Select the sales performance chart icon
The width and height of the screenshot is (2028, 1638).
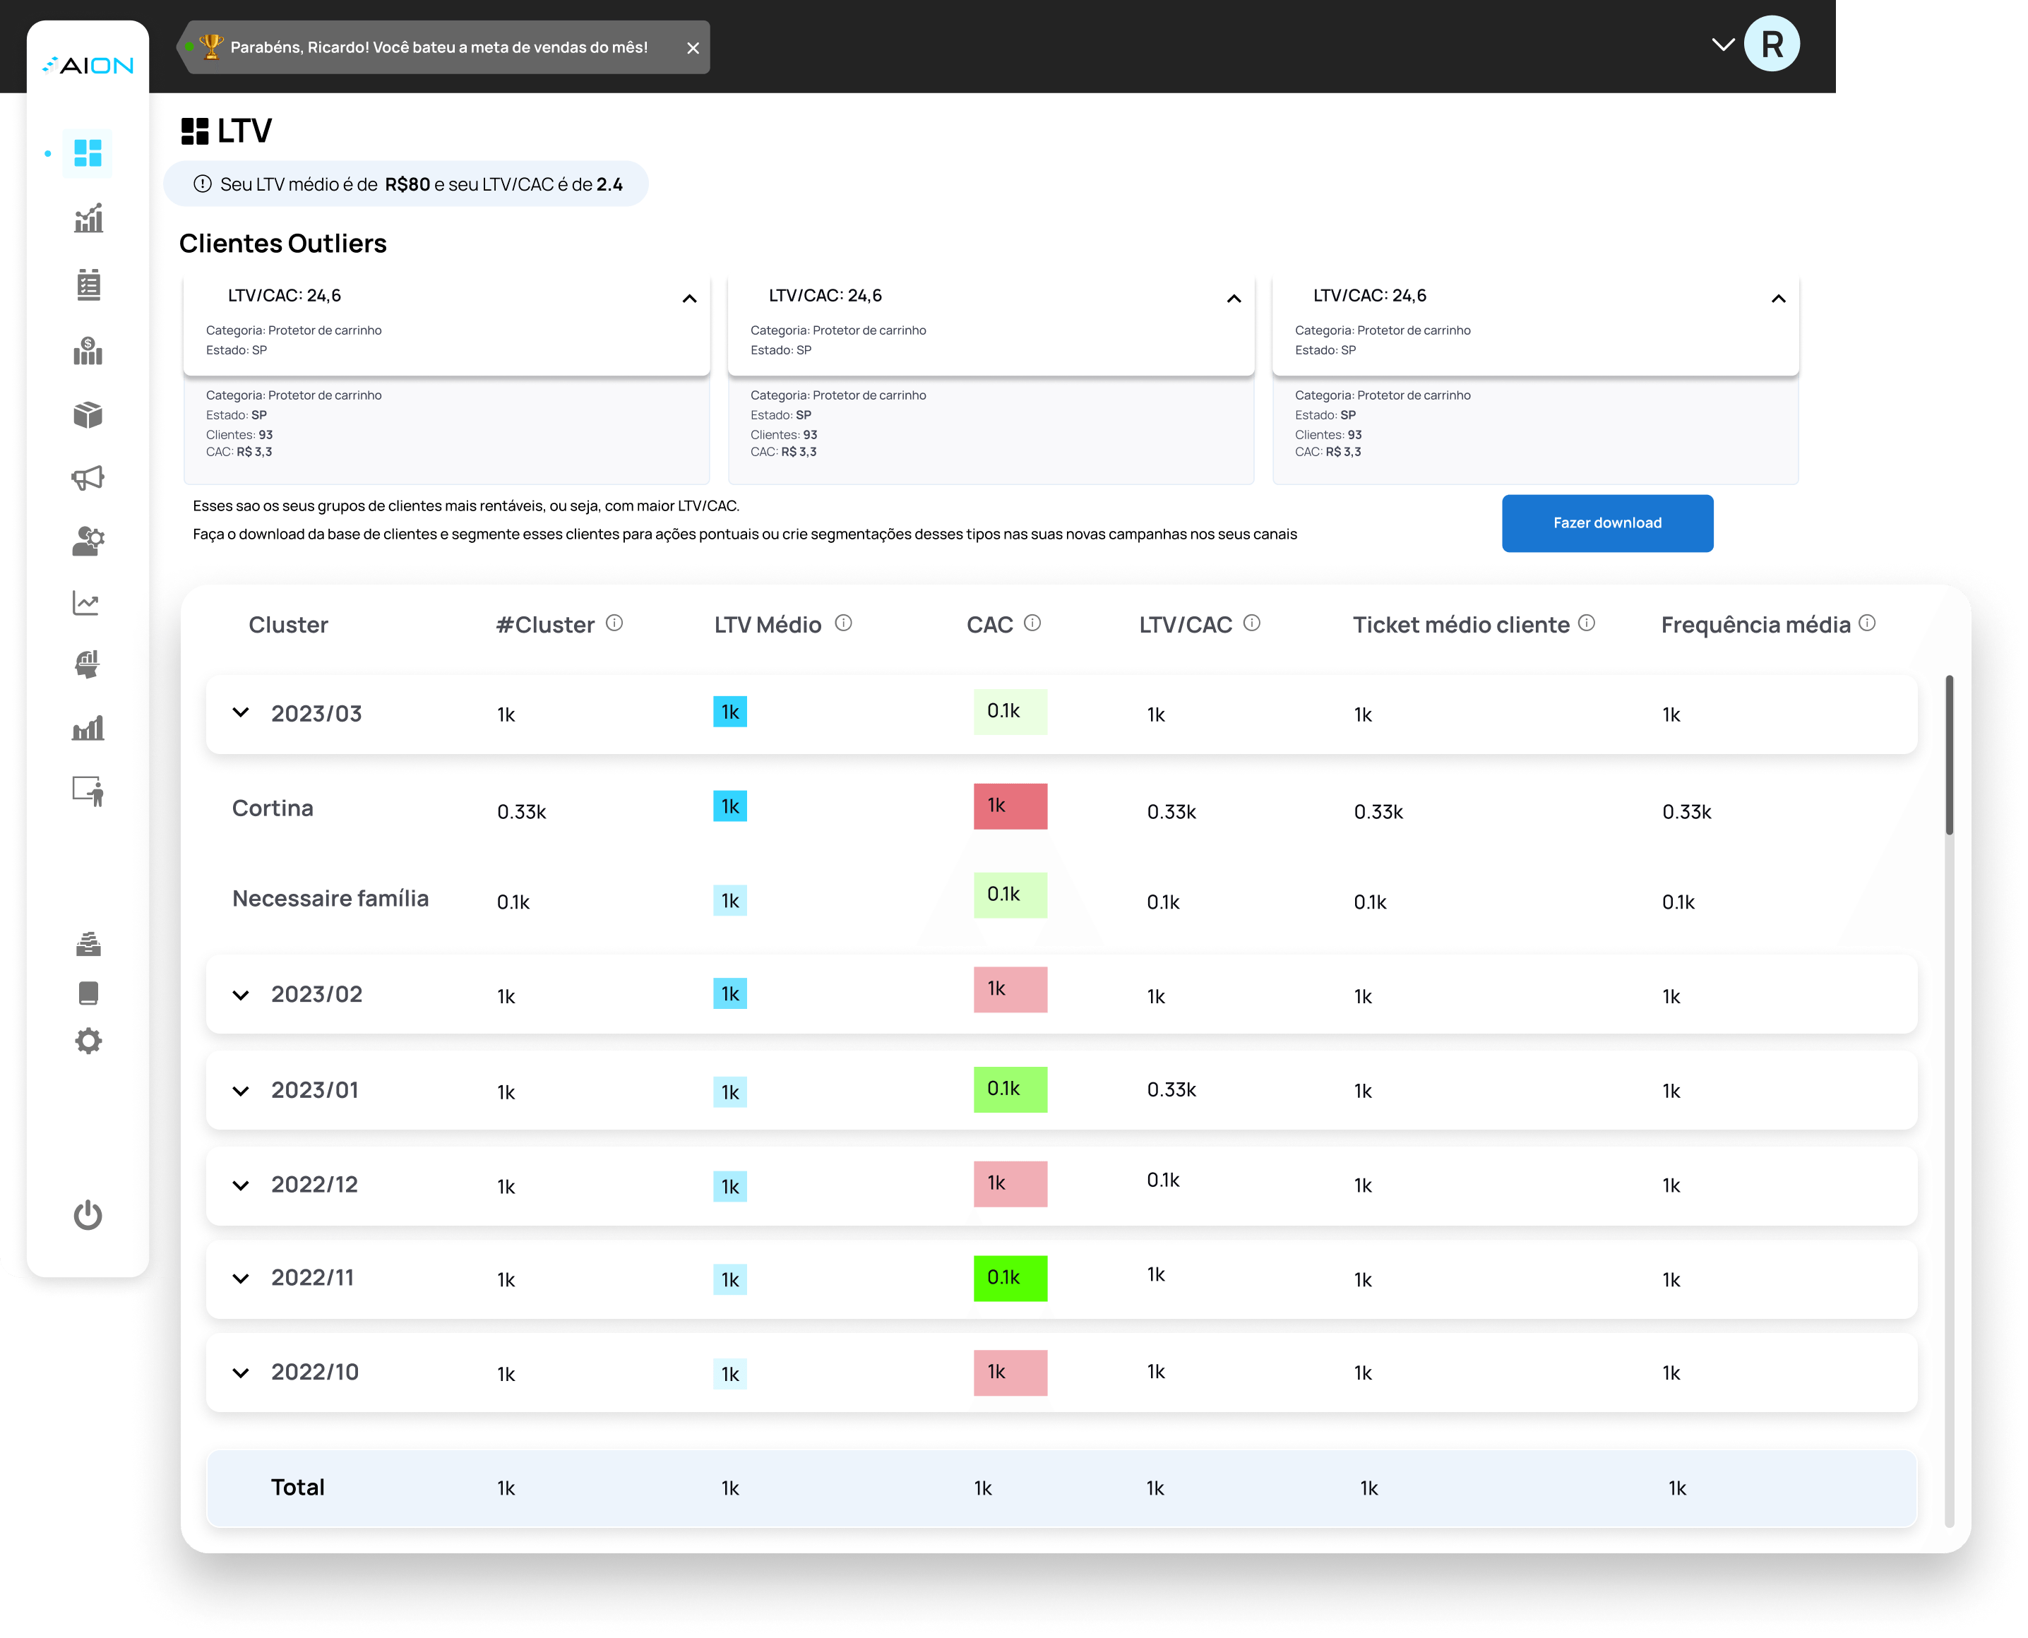(x=88, y=218)
